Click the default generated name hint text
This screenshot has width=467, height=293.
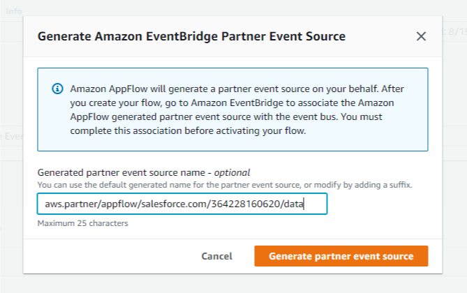pos(224,185)
